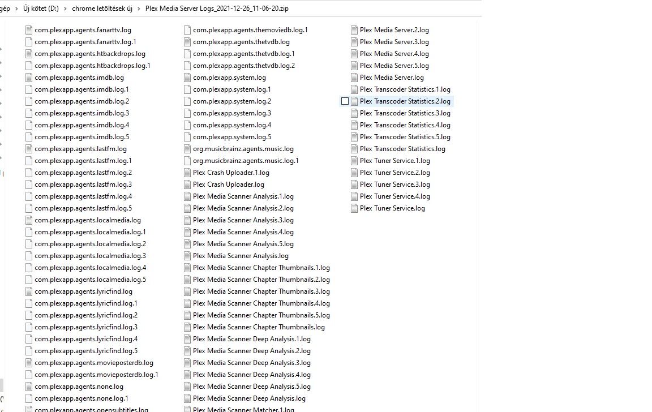Select com.plexapp.agents.movieposterdb.log.1
The width and height of the screenshot is (652, 412).
pos(96,375)
